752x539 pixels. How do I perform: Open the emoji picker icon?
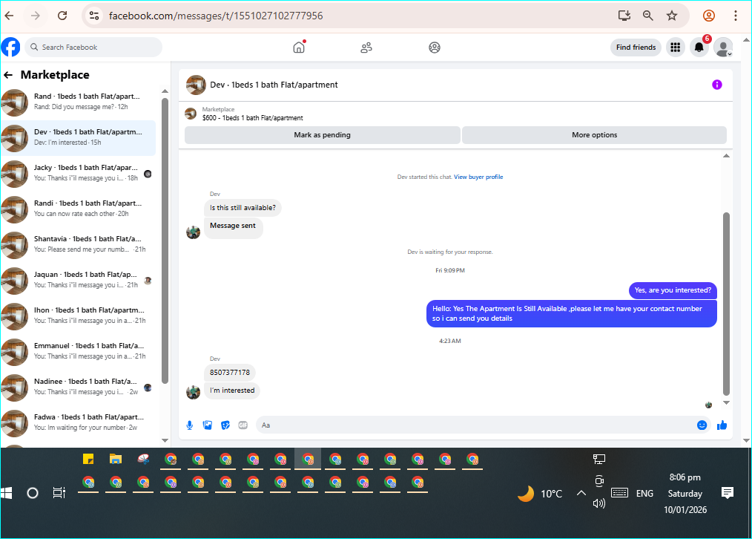click(702, 425)
